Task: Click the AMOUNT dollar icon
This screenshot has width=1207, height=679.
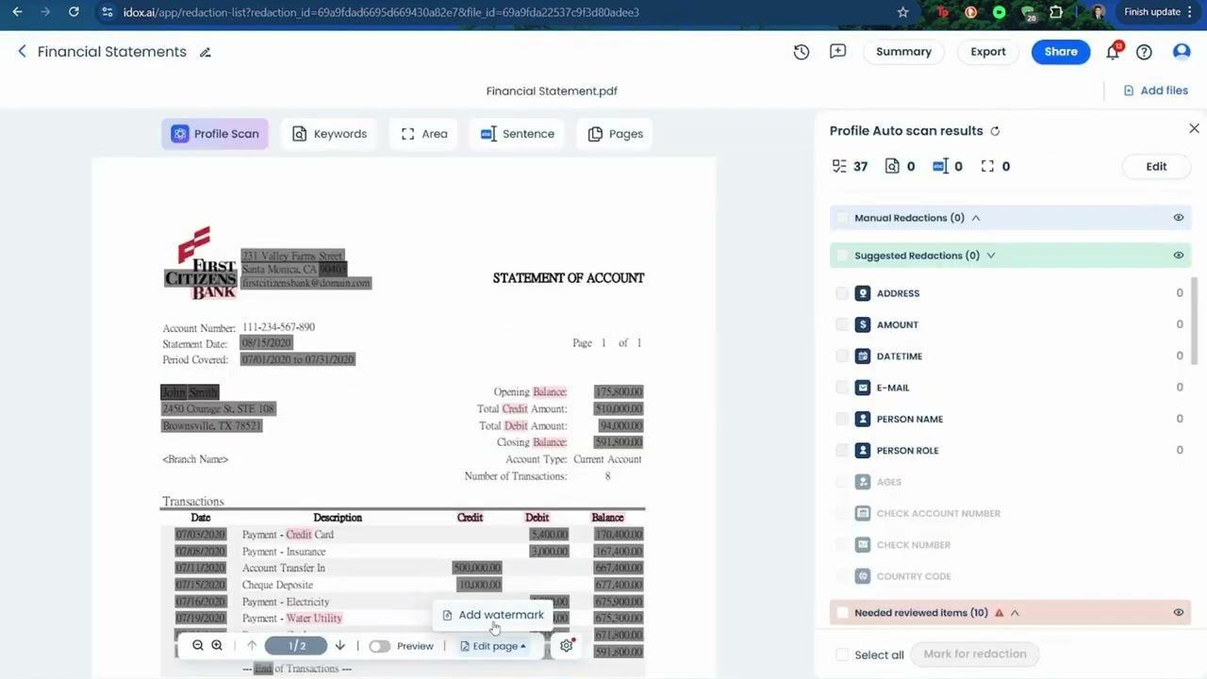Action: coord(862,324)
